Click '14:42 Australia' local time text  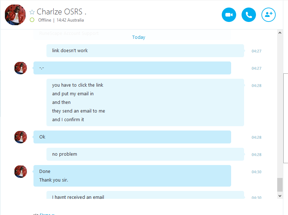click(70, 20)
